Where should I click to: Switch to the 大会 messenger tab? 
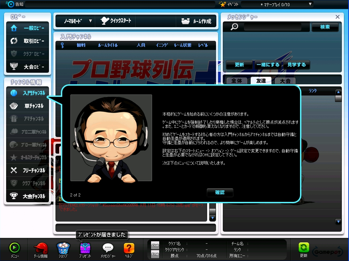click(x=285, y=81)
